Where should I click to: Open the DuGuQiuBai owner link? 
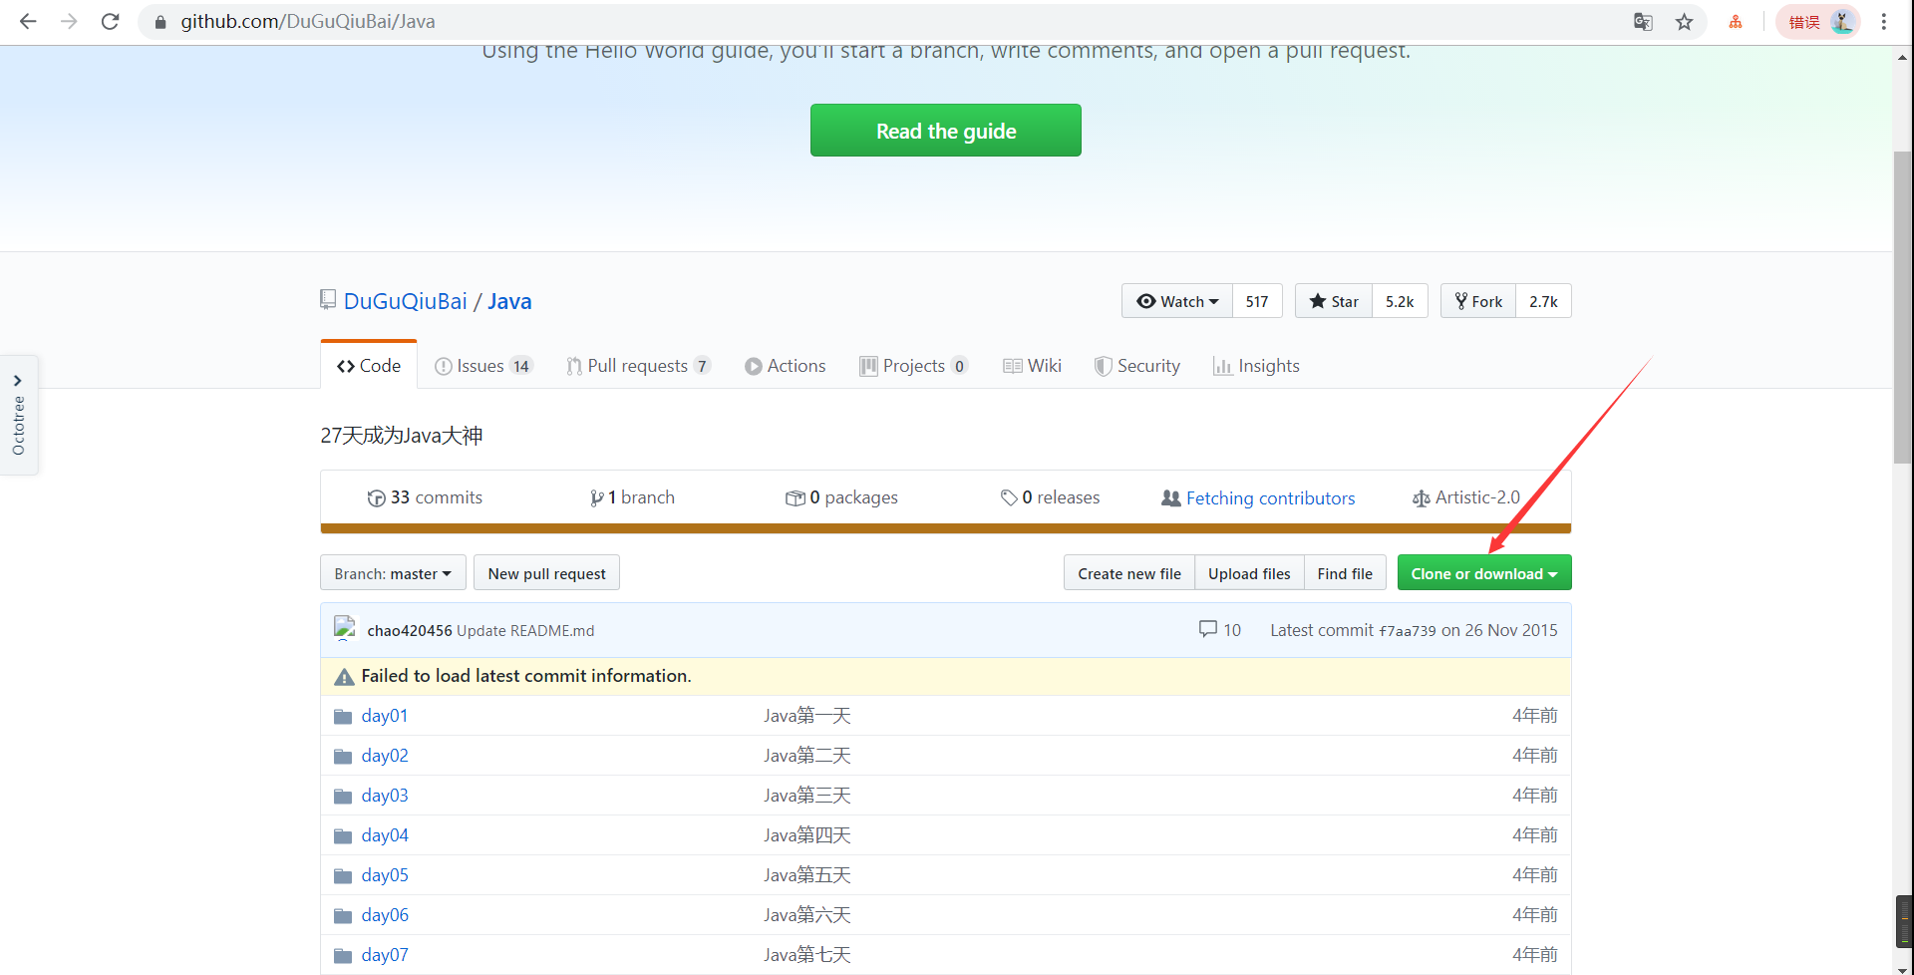click(405, 301)
